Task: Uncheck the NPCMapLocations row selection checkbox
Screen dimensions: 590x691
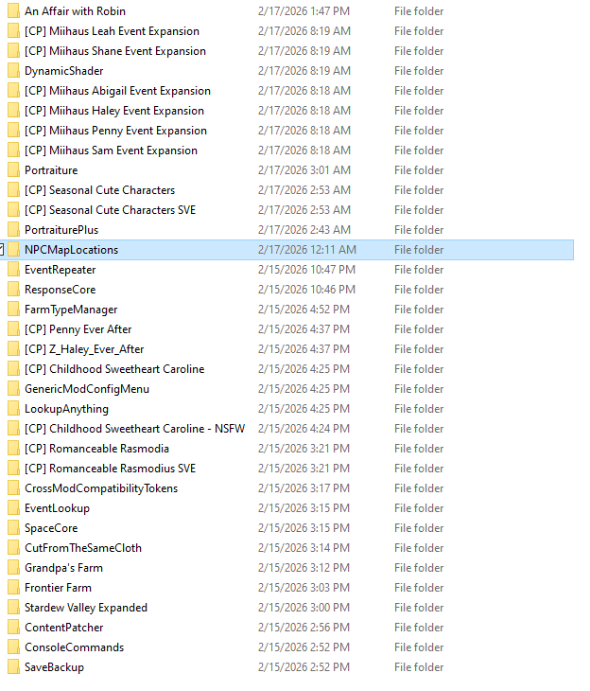Action: click(x=1, y=250)
